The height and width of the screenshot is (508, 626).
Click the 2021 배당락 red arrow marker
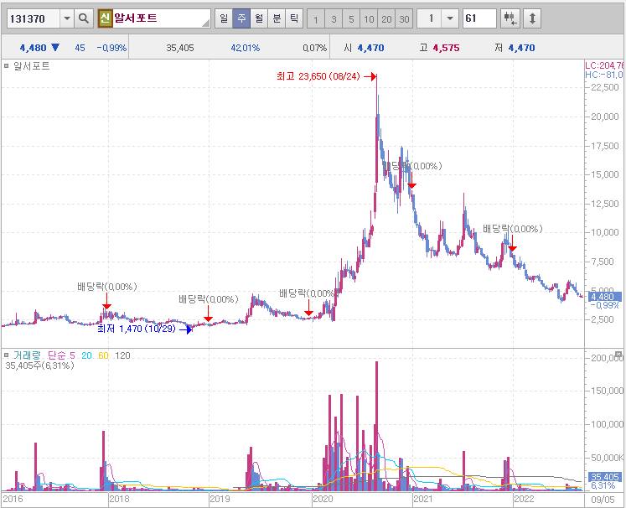pyautogui.click(x=411, y=180)
